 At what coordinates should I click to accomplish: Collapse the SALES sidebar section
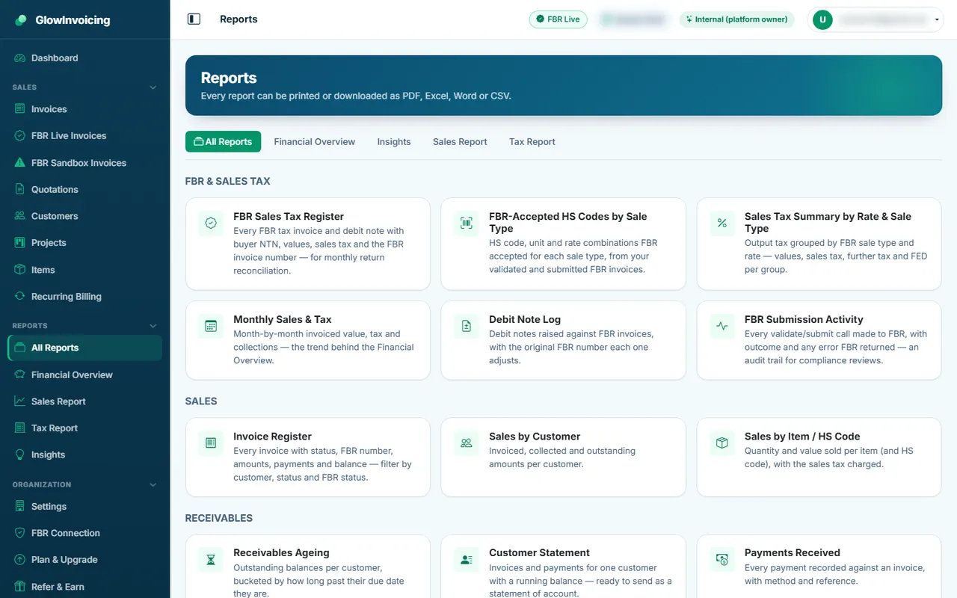pos(153,87)
